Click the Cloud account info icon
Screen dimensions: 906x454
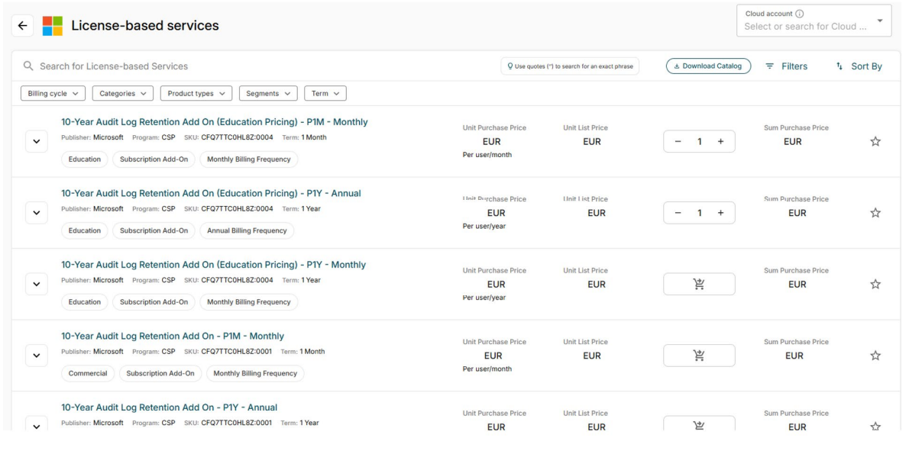tap(799, 14)
